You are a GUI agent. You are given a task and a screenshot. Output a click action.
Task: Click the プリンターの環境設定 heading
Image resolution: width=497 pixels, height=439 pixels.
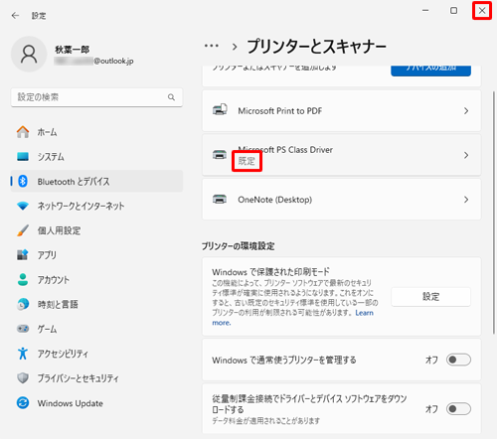coord(238,246)
